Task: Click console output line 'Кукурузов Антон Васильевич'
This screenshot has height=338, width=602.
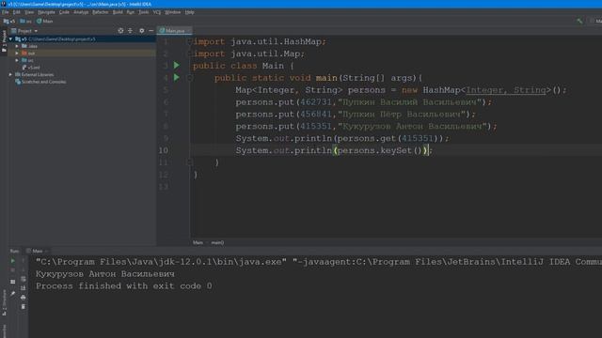Action: [x=105, y=274]
